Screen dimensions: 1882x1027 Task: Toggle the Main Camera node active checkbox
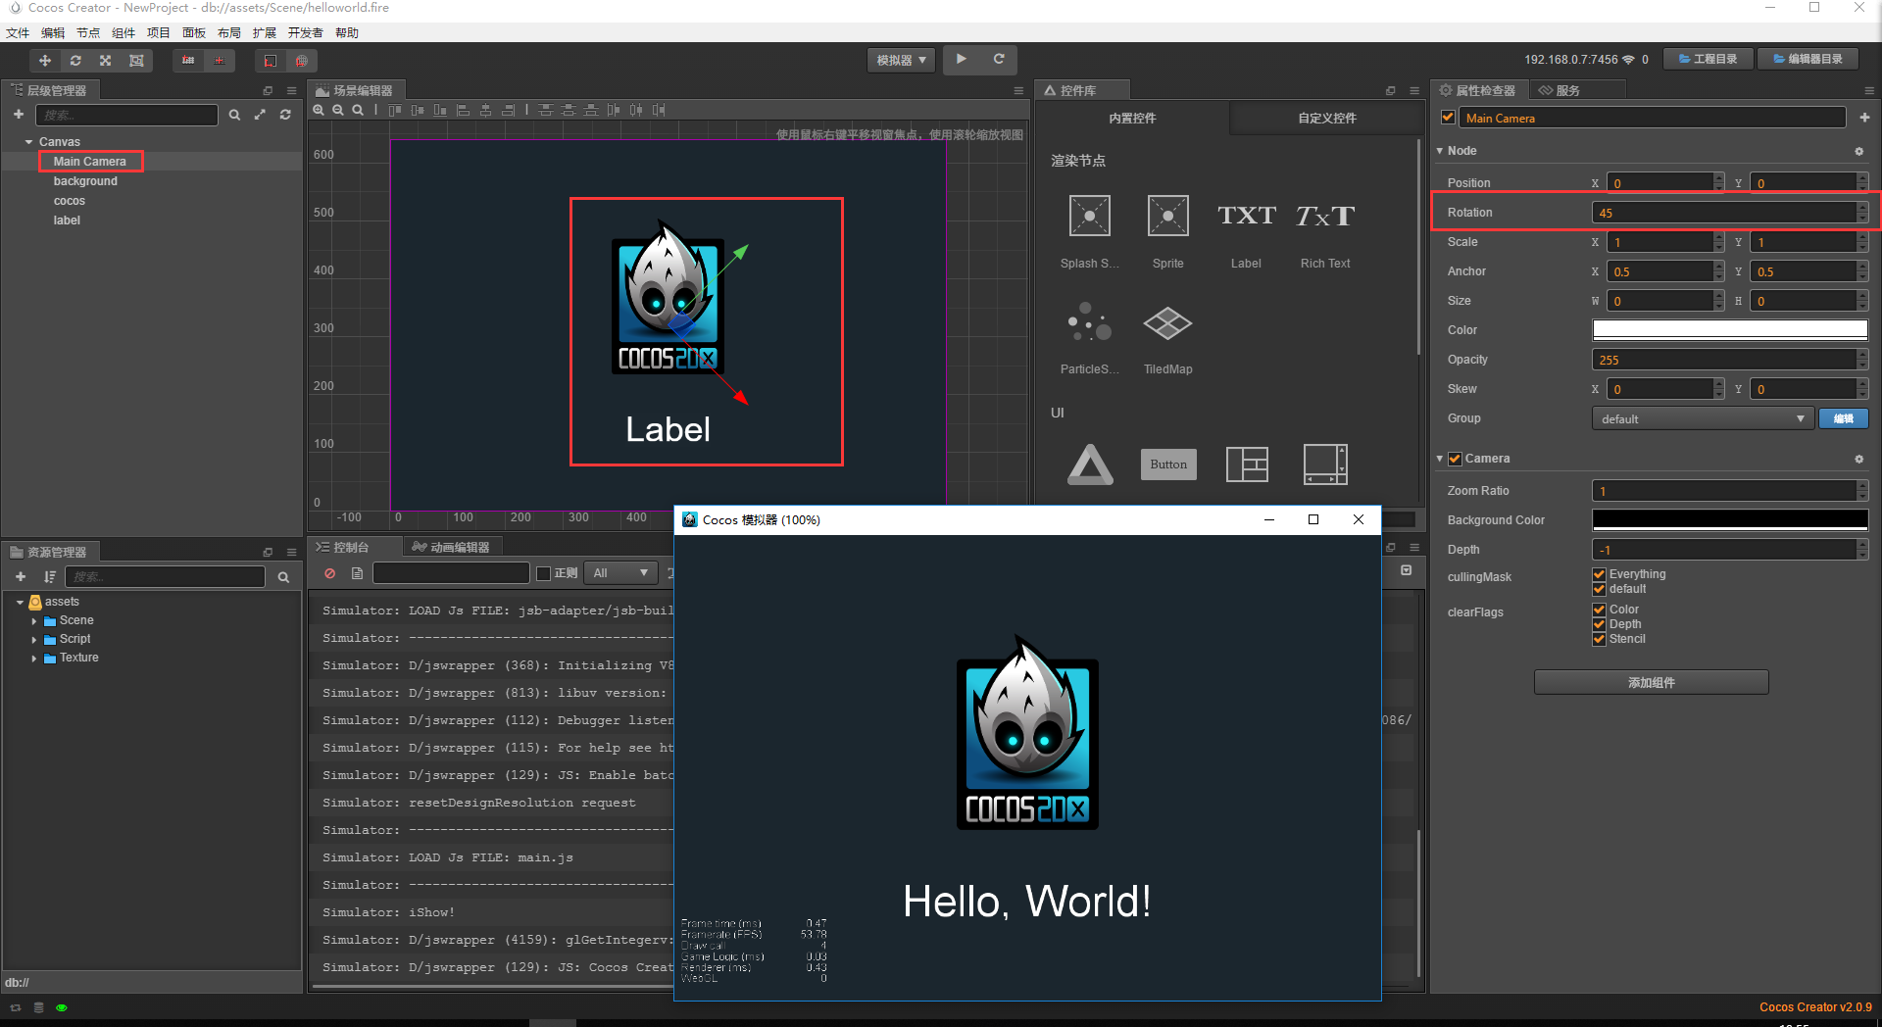tap(1448, 118)
